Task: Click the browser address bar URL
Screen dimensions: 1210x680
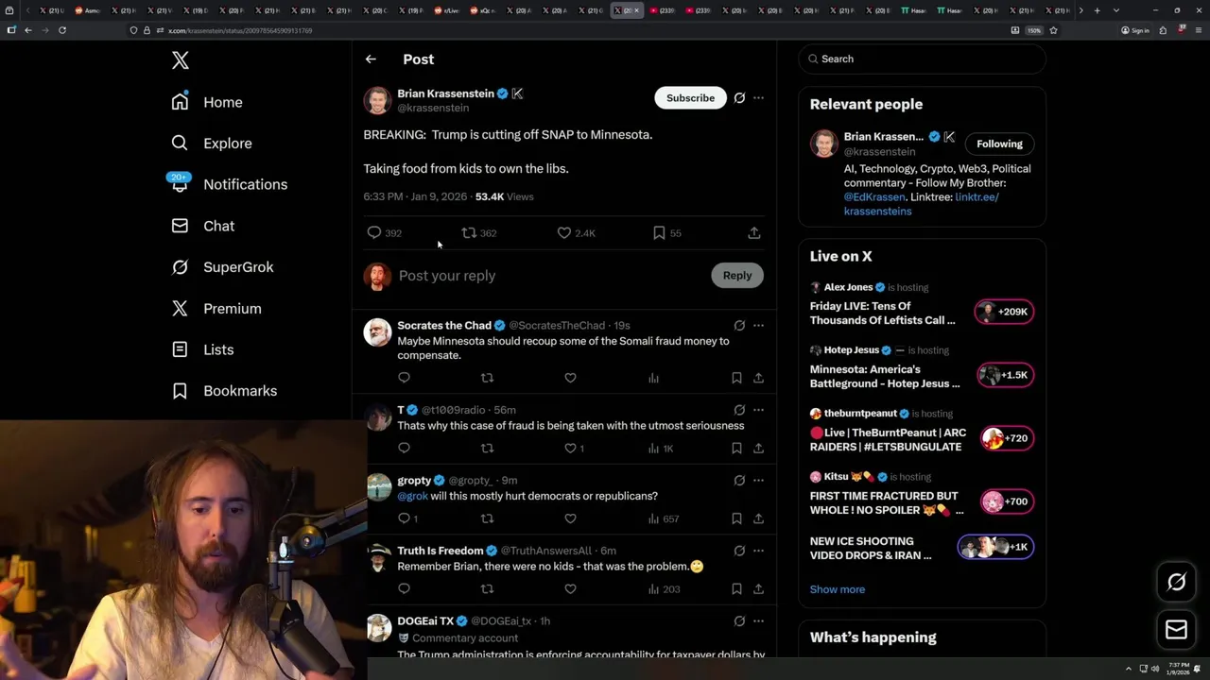Action: (x=240, y=30)
